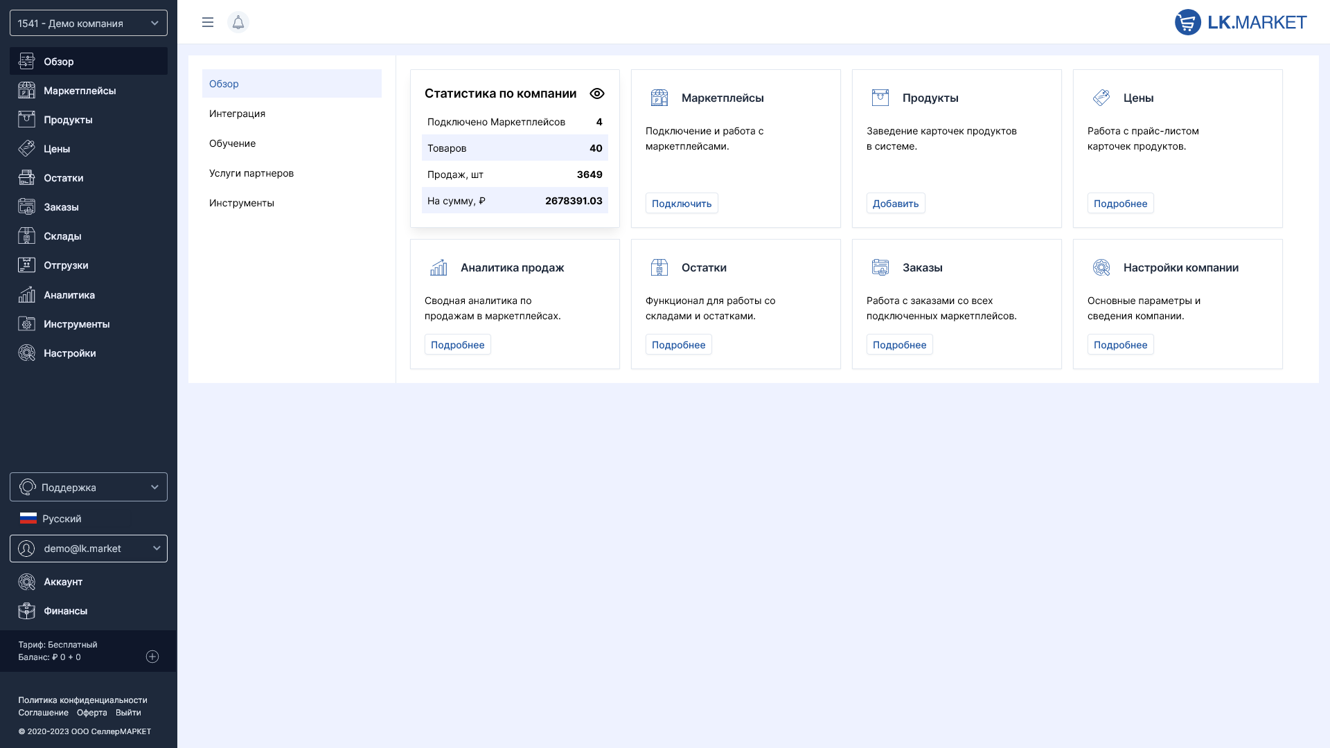Click the LK.MARKET logo

(x=1240, y=22)
